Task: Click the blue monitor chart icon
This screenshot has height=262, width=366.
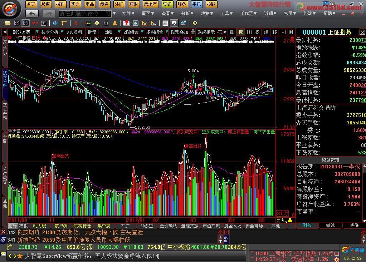Action: [136, 23]
